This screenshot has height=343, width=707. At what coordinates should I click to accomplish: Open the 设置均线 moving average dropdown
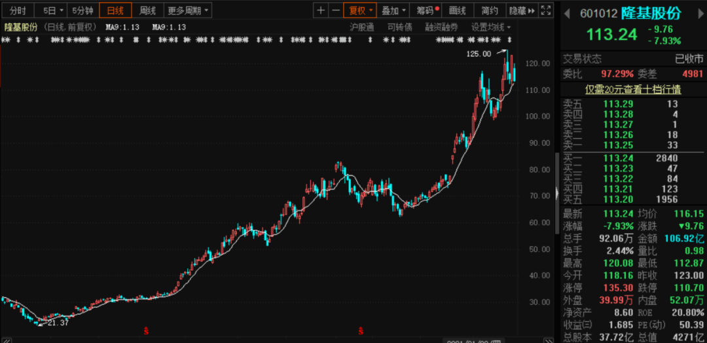point(491,27)
